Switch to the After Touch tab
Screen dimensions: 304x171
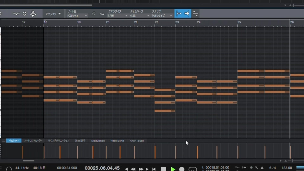[137, 141]
